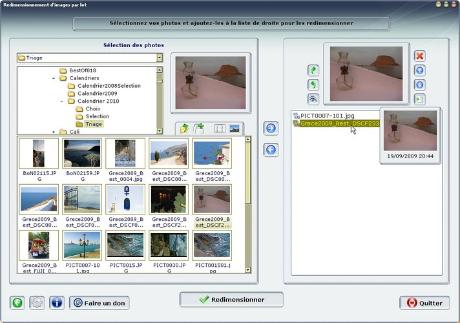Expand the Cali folder node
The height and width of the screenshot is (323, 460).
point(54,132)
